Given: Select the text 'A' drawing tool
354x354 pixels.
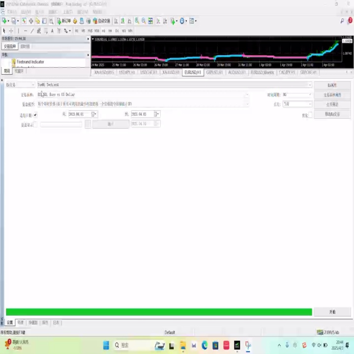Looking at the screenshot, I should [x=52, y=30].
